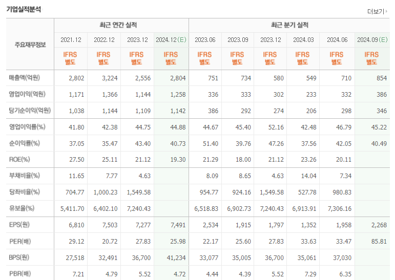Select the 영업이익률(%) row label
The image size is (395, 280).
(27, 127)
